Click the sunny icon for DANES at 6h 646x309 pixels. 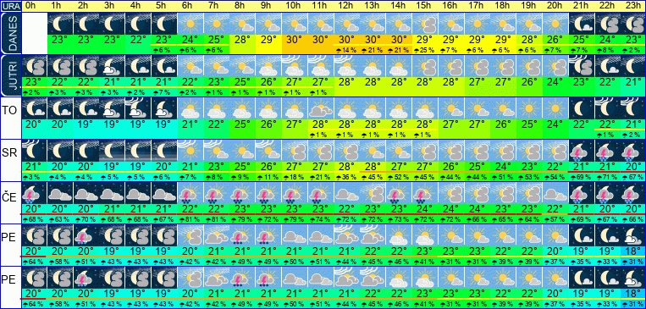190,24
